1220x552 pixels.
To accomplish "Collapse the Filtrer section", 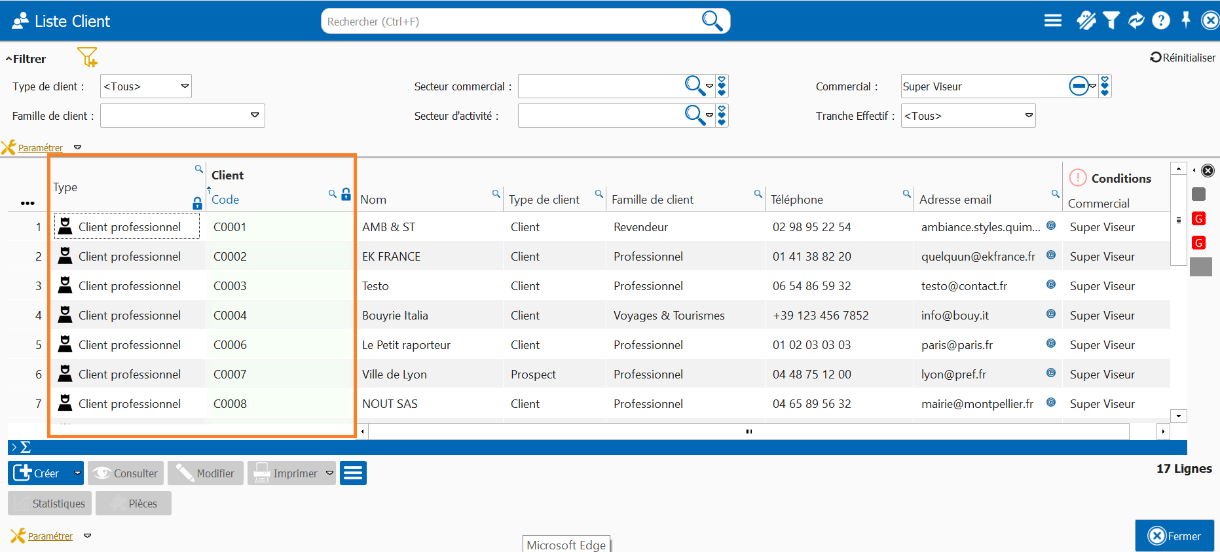I will point(26,59).
